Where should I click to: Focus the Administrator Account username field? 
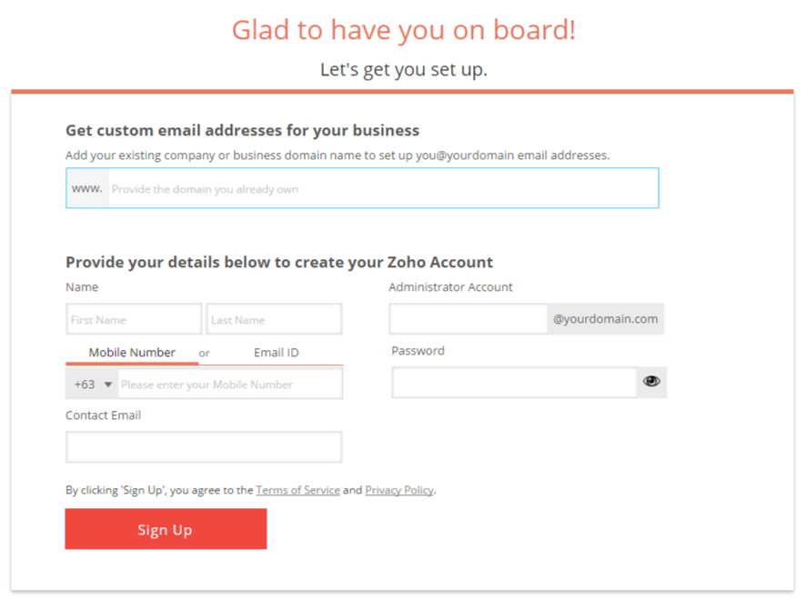(468, 319)
